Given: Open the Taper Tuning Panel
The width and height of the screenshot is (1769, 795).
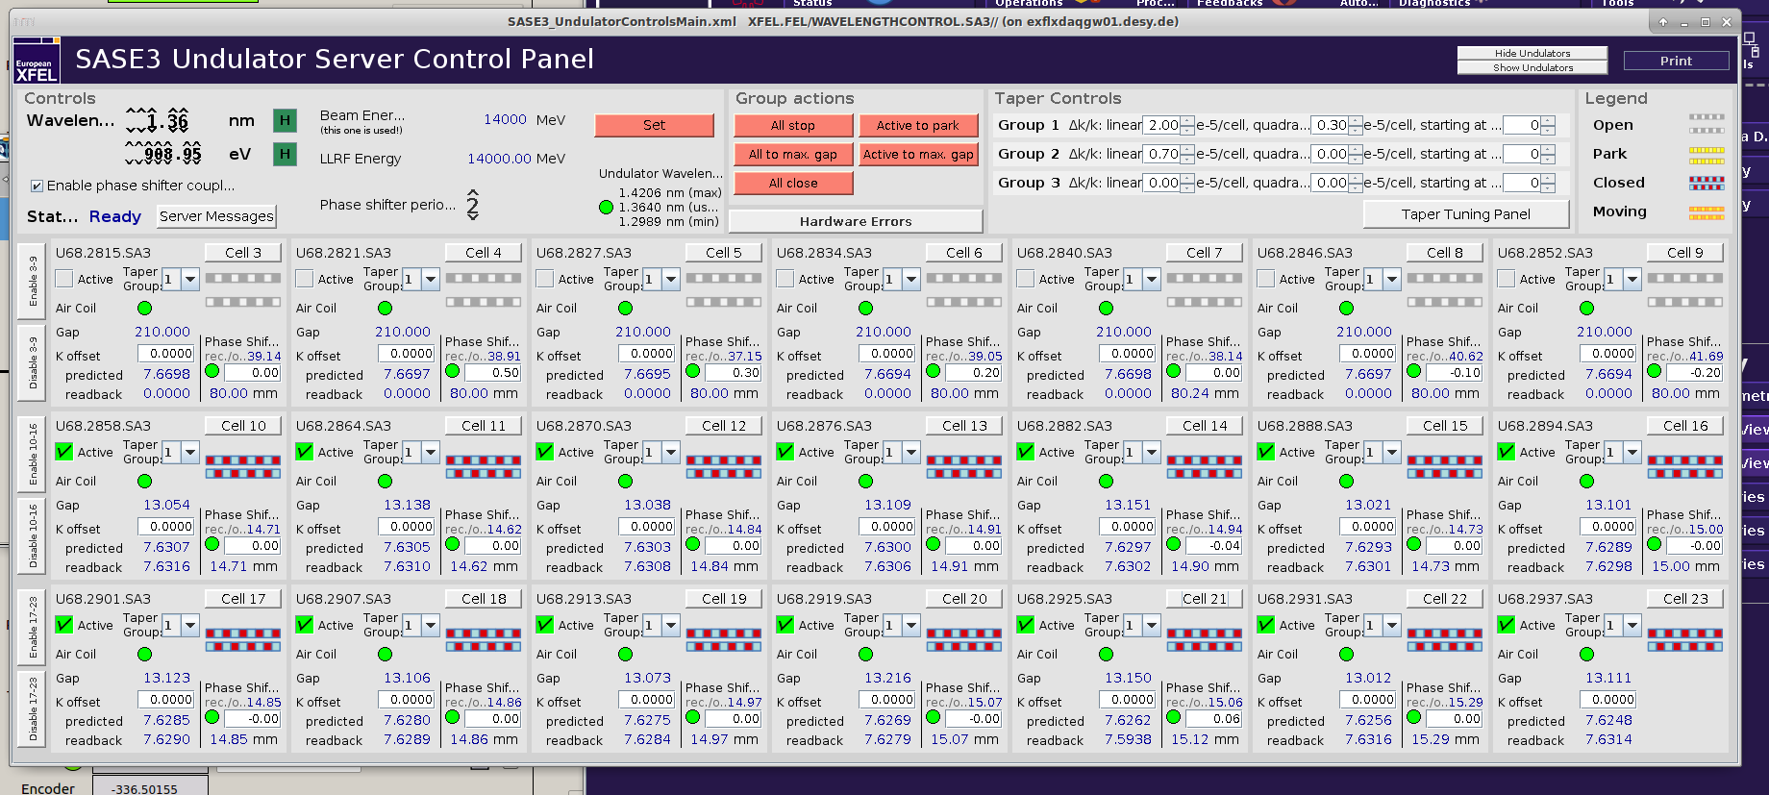Looking at the screenshot, I should coord(1465,214).
